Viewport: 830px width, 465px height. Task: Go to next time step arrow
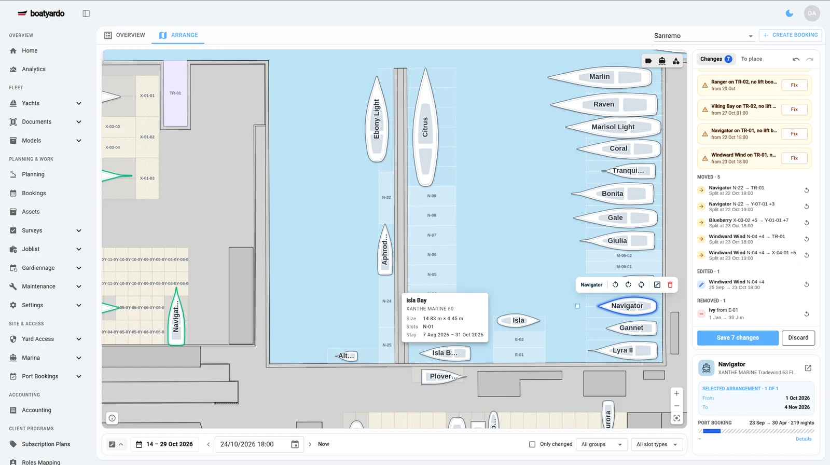tap(310, 444)
